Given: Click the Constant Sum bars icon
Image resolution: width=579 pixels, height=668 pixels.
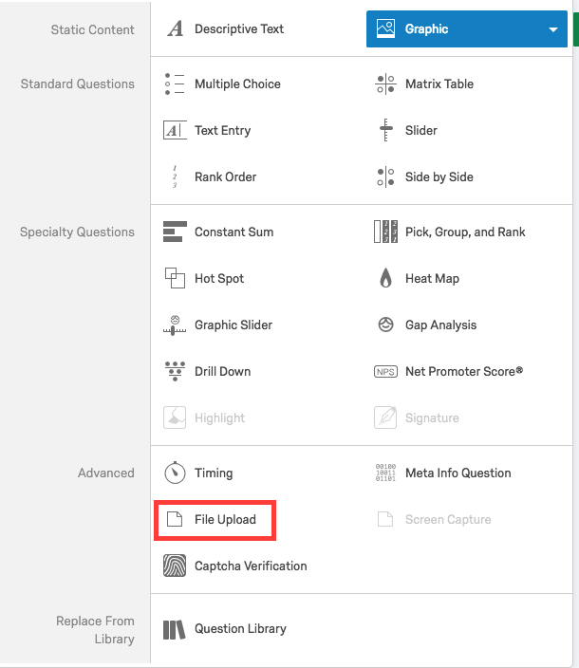Looking at the screenshot, I should [x=175, y=232].
